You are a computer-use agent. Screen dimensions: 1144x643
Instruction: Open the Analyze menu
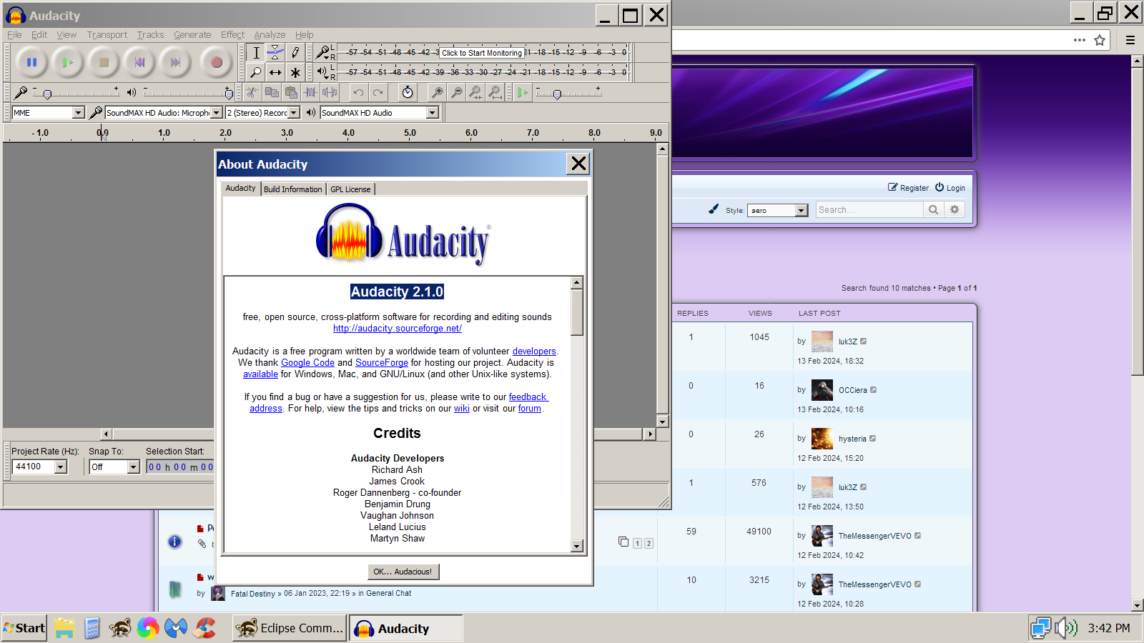point(270,34)
